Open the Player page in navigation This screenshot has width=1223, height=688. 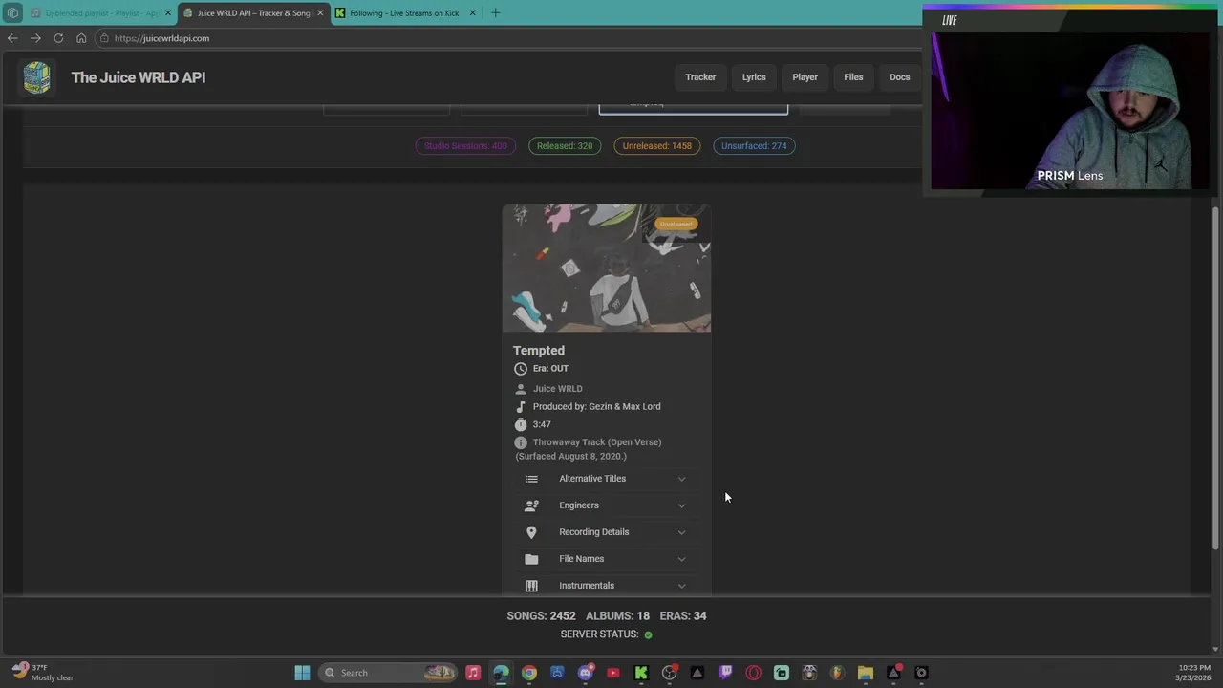pyautogui.click(x=805, y=77)
